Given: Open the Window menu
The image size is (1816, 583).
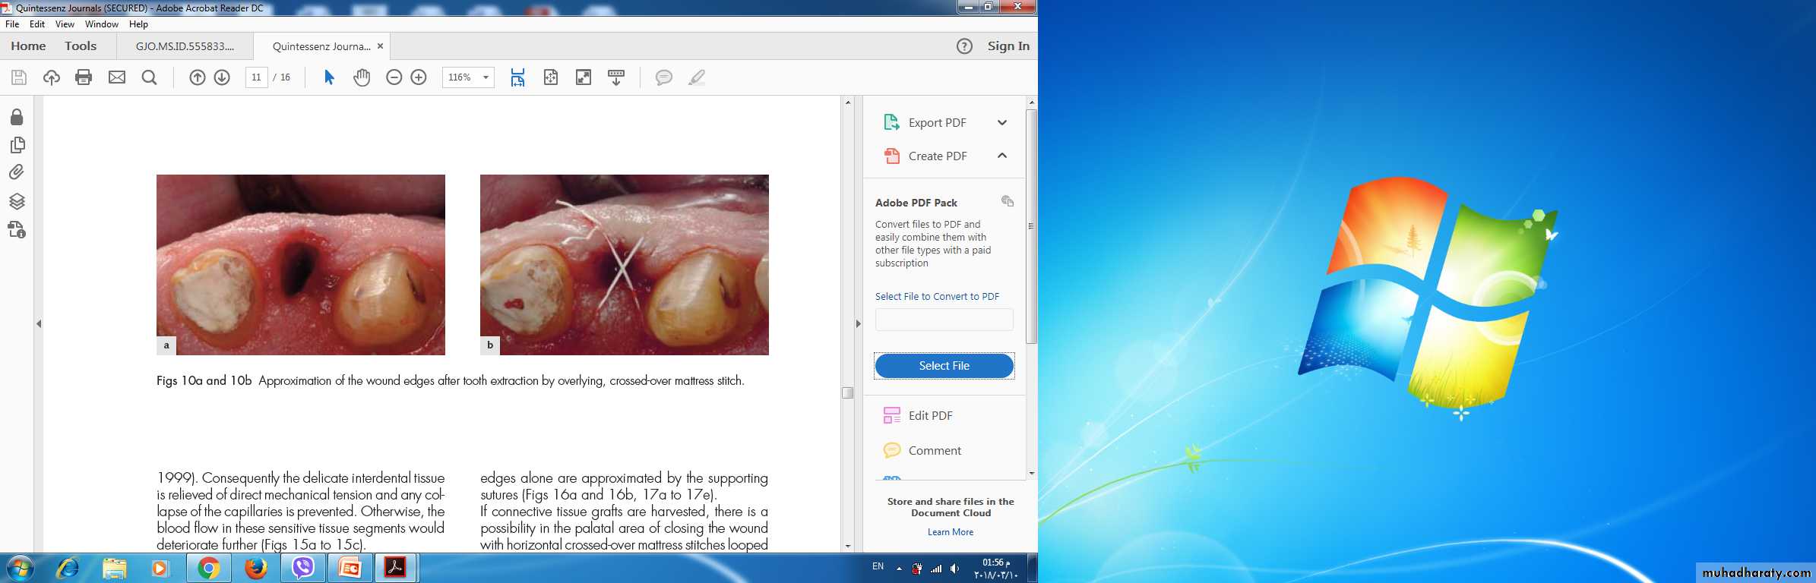Looking at the screenshot, I should pyautogui.click(x=101, y=24).
